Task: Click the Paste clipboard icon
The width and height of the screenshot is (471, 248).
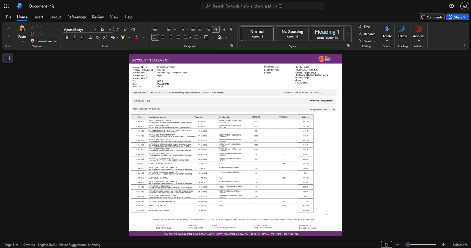Action: [22, 29]
